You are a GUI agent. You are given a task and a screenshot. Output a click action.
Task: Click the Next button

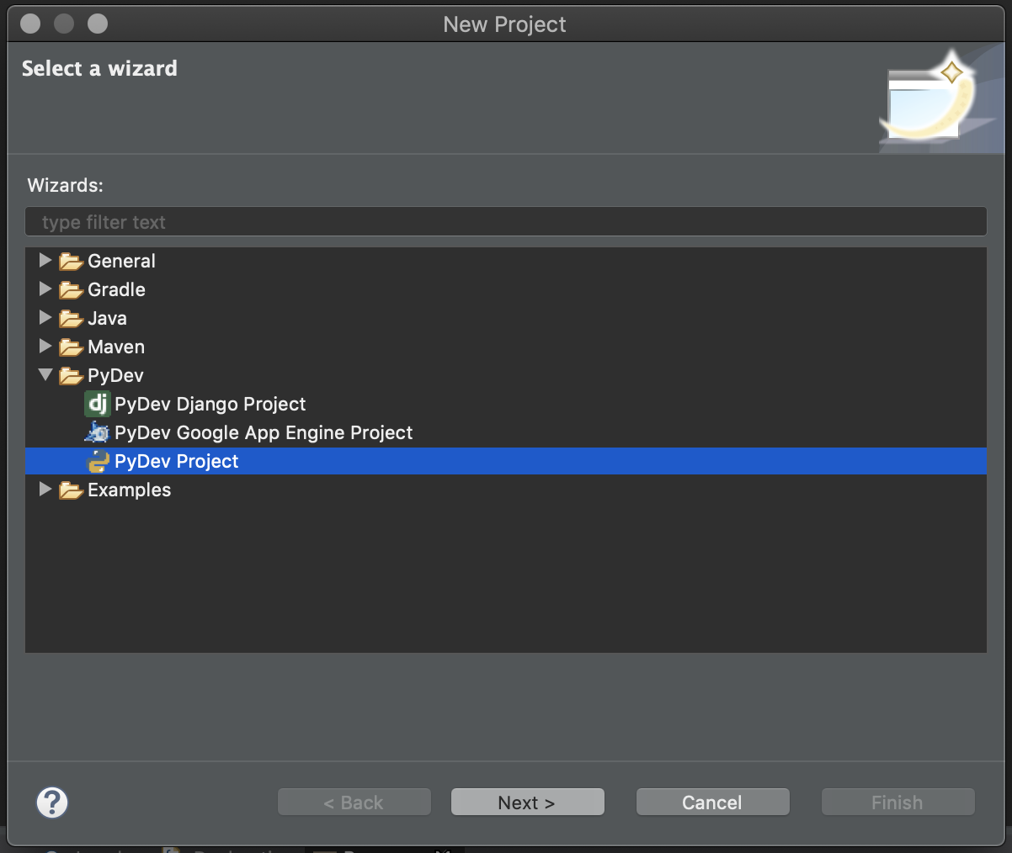click(x=527, y=803)
